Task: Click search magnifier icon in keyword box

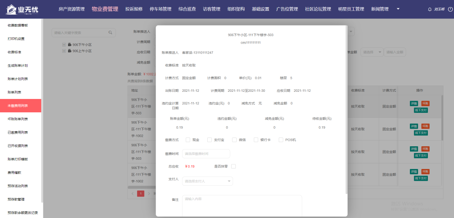Action: tap(110, 33)
